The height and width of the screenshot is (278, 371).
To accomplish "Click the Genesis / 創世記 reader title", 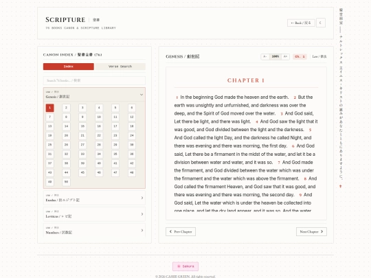I will pos(183,56).
